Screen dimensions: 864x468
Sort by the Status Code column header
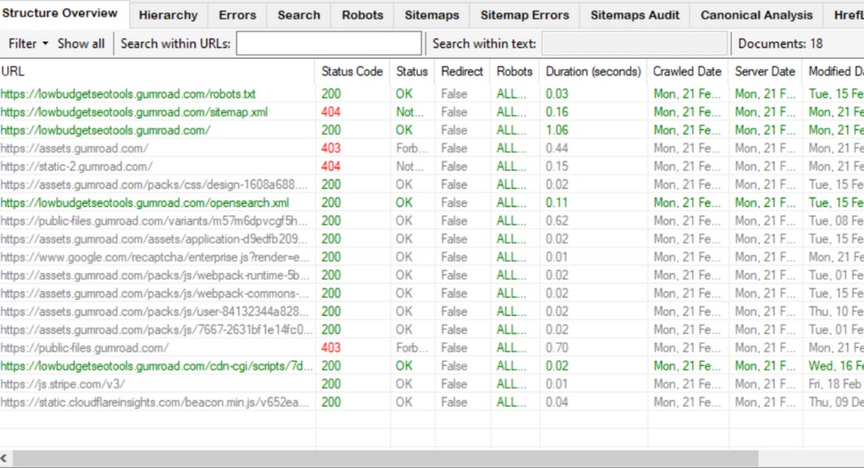(x=352, y=71)
